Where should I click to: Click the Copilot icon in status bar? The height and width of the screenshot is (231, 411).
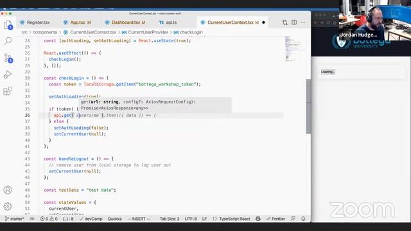(x=258, y=219)
